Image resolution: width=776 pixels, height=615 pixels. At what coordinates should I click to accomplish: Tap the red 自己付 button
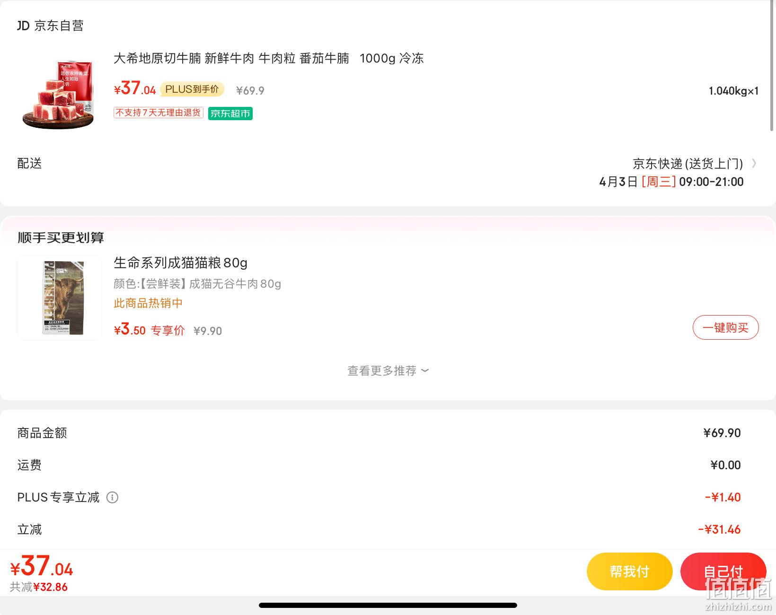pyautogui.click(x=723, y=571)
